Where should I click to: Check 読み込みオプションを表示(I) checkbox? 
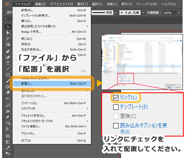tap(116, 126)
